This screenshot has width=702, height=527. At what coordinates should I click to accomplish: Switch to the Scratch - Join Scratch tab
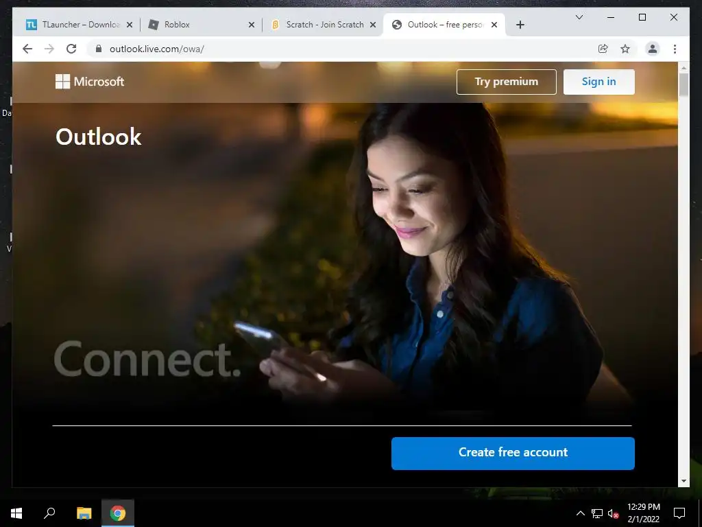[322, 25]
